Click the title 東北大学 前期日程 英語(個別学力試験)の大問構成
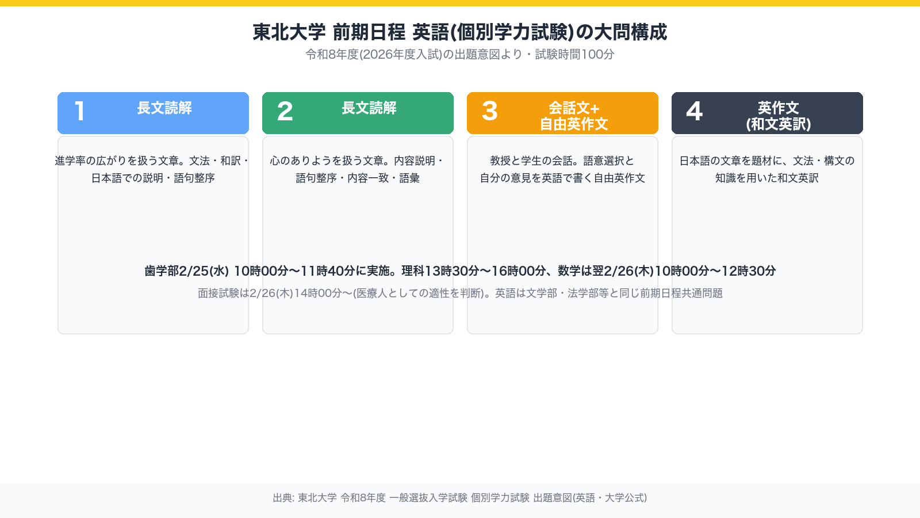This screenshot has width=920, height=518. [460, 32]
